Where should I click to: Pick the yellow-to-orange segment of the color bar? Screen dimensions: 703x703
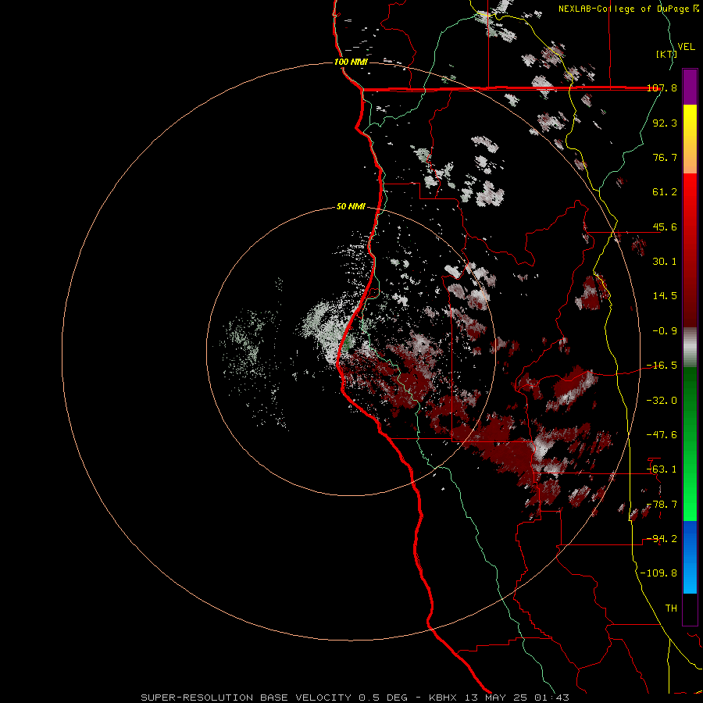pyautogui.click(x=690, y=139)
